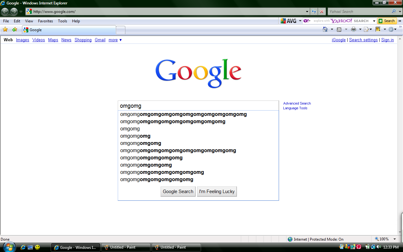Expand the address bar history dropdown
403x252 pixels.
point(307,11)
